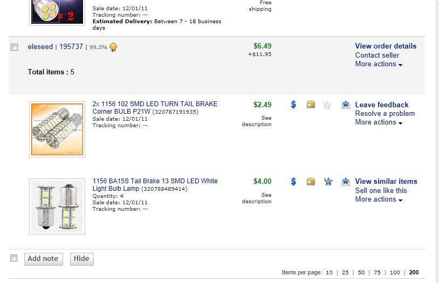Screen dimensions: 439x283
Task: Click feedback received envelope icon for $2.49 item
Action: 346,105
